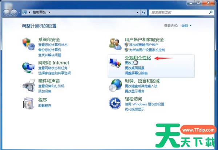This screenshot has width=218, height=150.
Task: Click 更改显示语言 link
Action: 134,91
